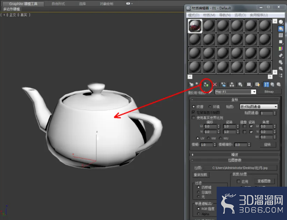The width and height of the screenshot is (287, 220).
Task: Select the first textured sample slot
Action: click(x=195, y=26)
